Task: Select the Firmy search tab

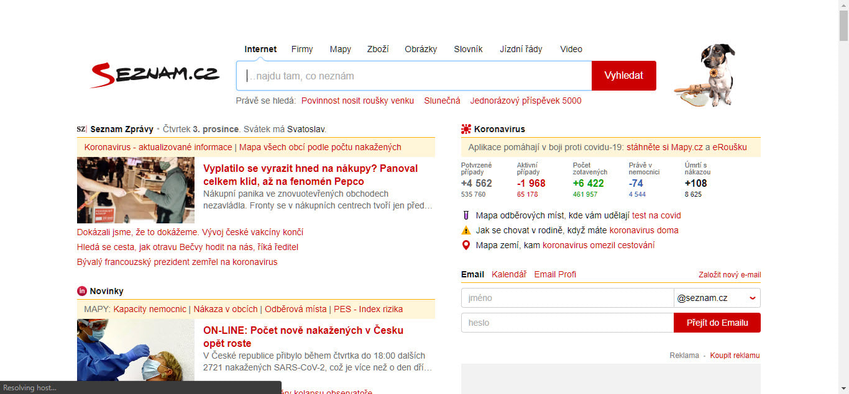Action: tap(302, 49)
